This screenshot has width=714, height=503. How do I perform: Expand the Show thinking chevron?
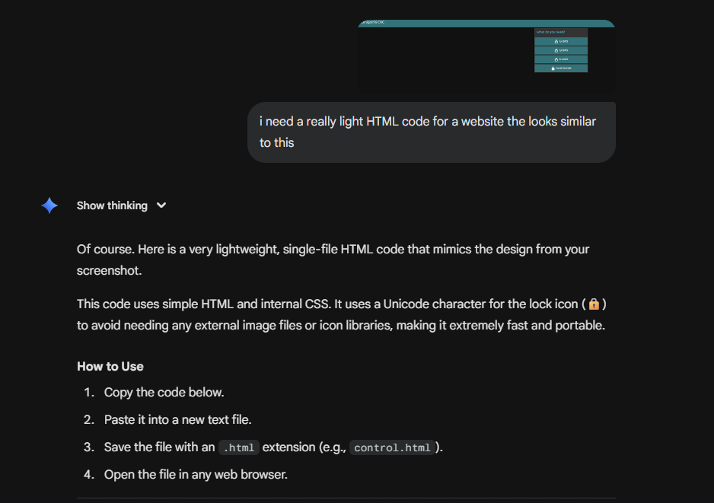161,205
